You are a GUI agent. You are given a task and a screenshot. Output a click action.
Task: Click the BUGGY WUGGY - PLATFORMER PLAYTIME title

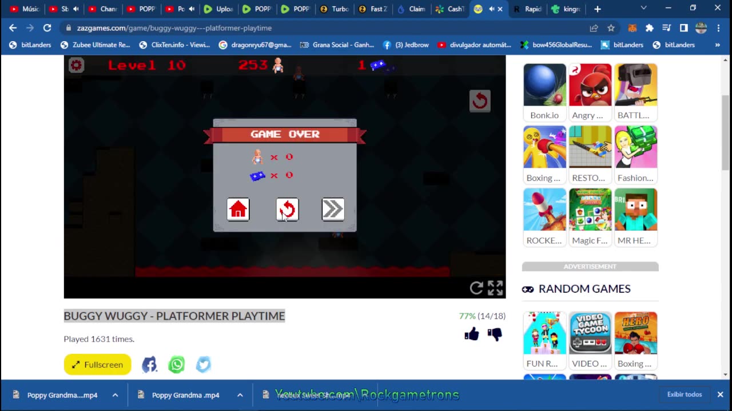pos(174,316)
